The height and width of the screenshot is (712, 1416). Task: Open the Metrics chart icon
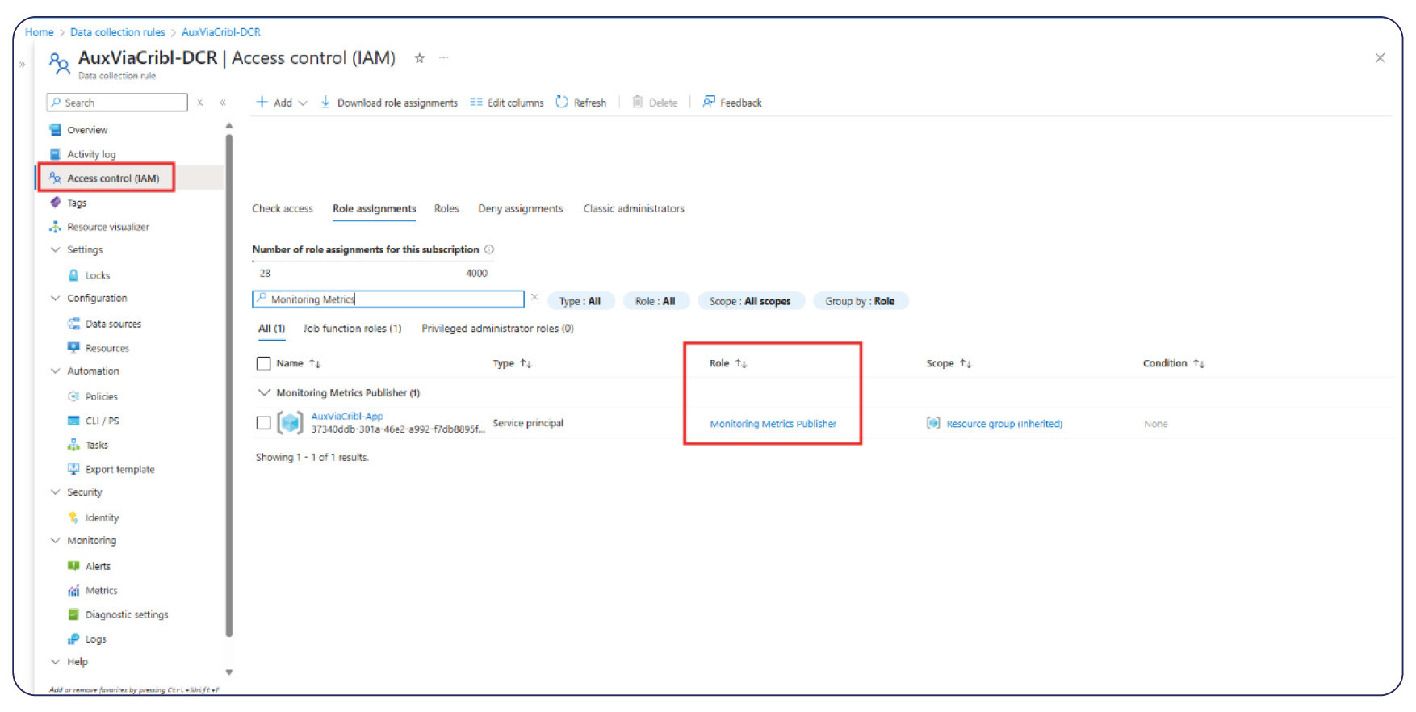point(73,590)
